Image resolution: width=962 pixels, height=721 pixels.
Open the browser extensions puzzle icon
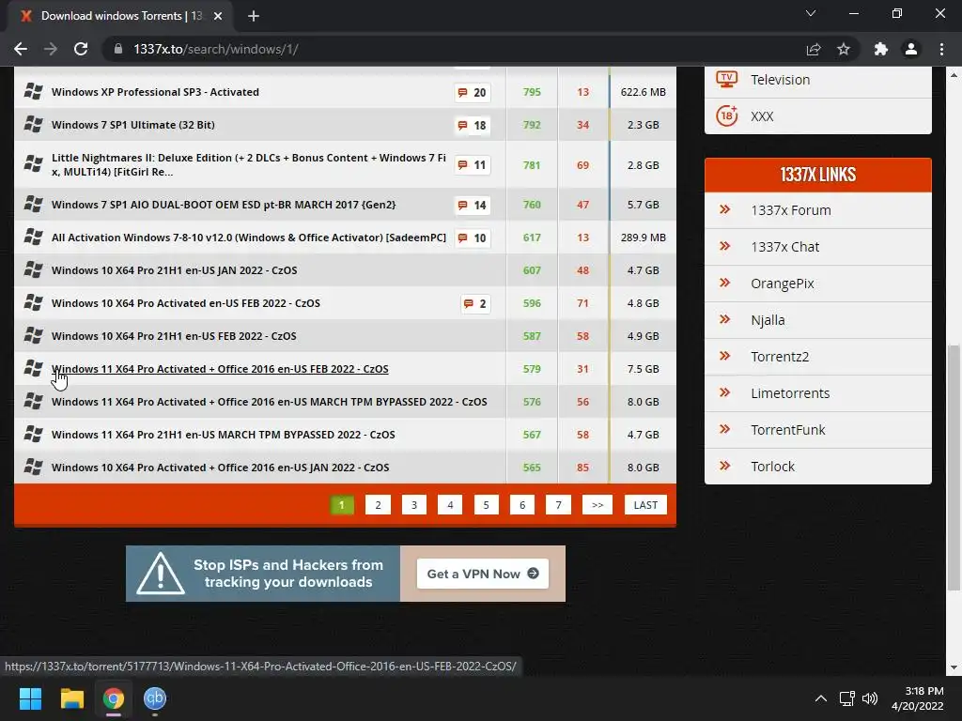click(x=881, y=49)
